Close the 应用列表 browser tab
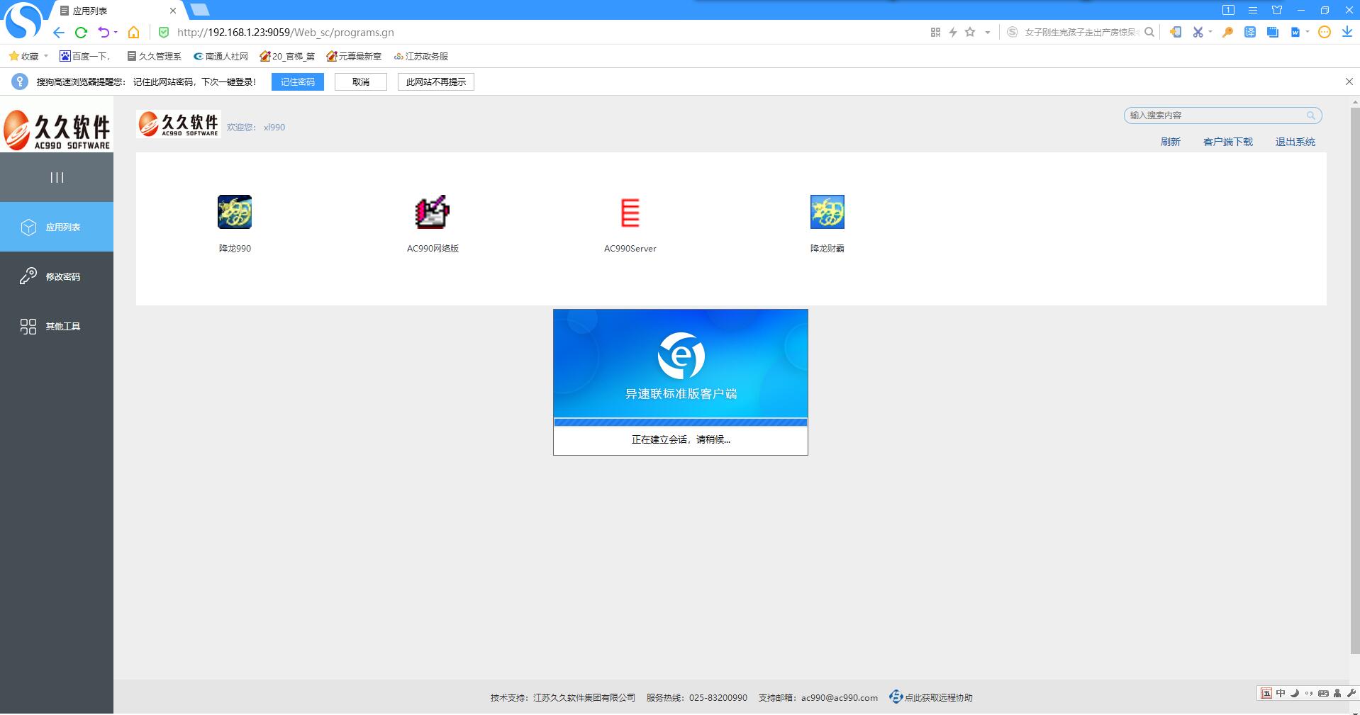The height and width of the screenshot is (715, 1360). (173, 11)
